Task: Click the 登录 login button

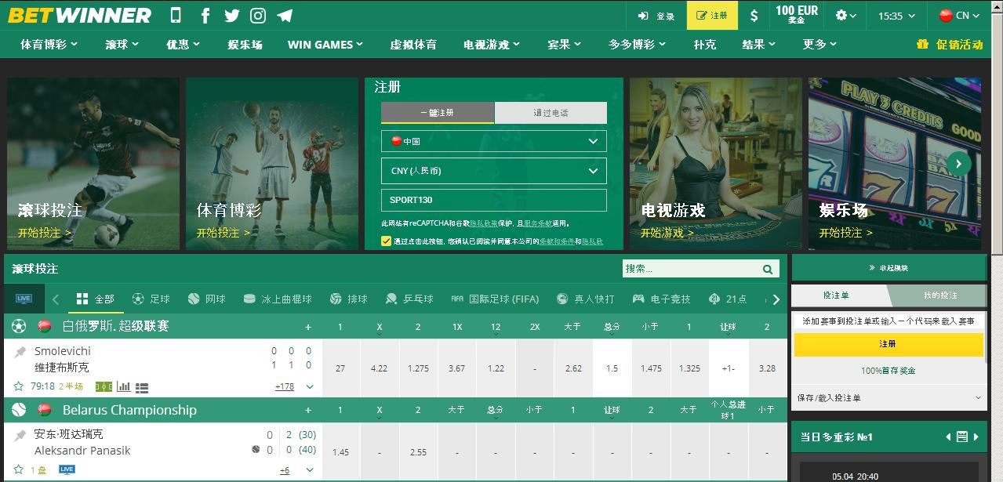Action: (656, 15)
